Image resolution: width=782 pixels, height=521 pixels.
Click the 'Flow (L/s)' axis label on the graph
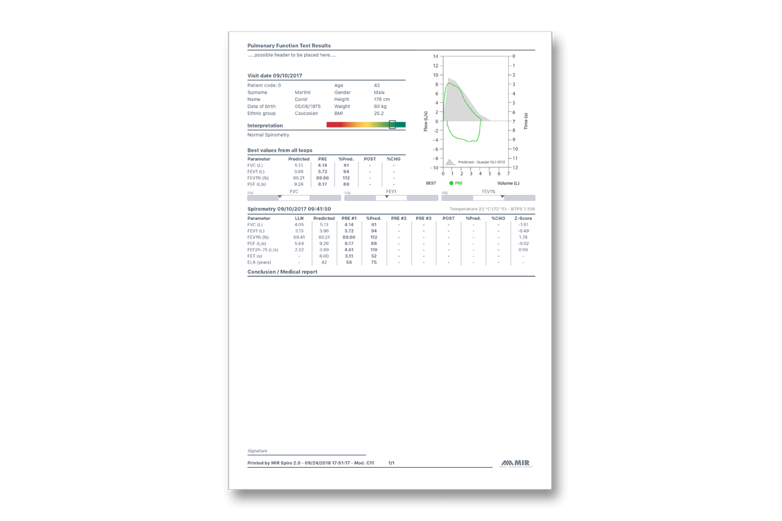tap(426, 121)
